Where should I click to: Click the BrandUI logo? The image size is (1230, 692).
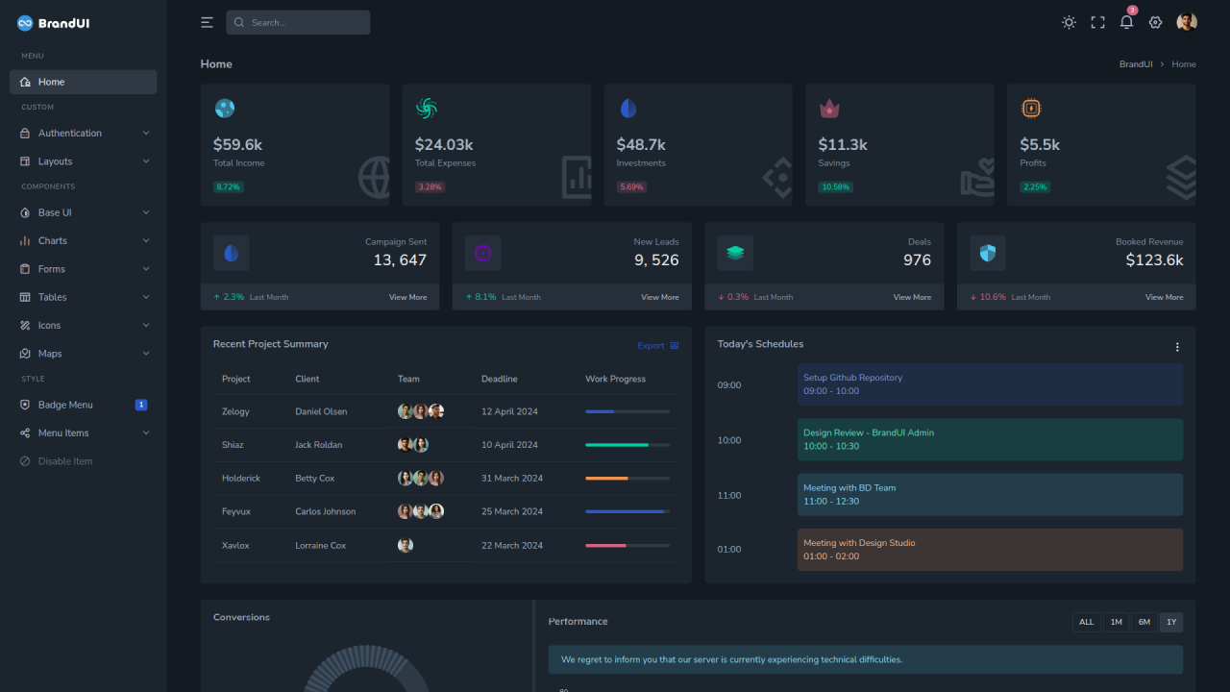pyautogui.click(x=54, y=23)
